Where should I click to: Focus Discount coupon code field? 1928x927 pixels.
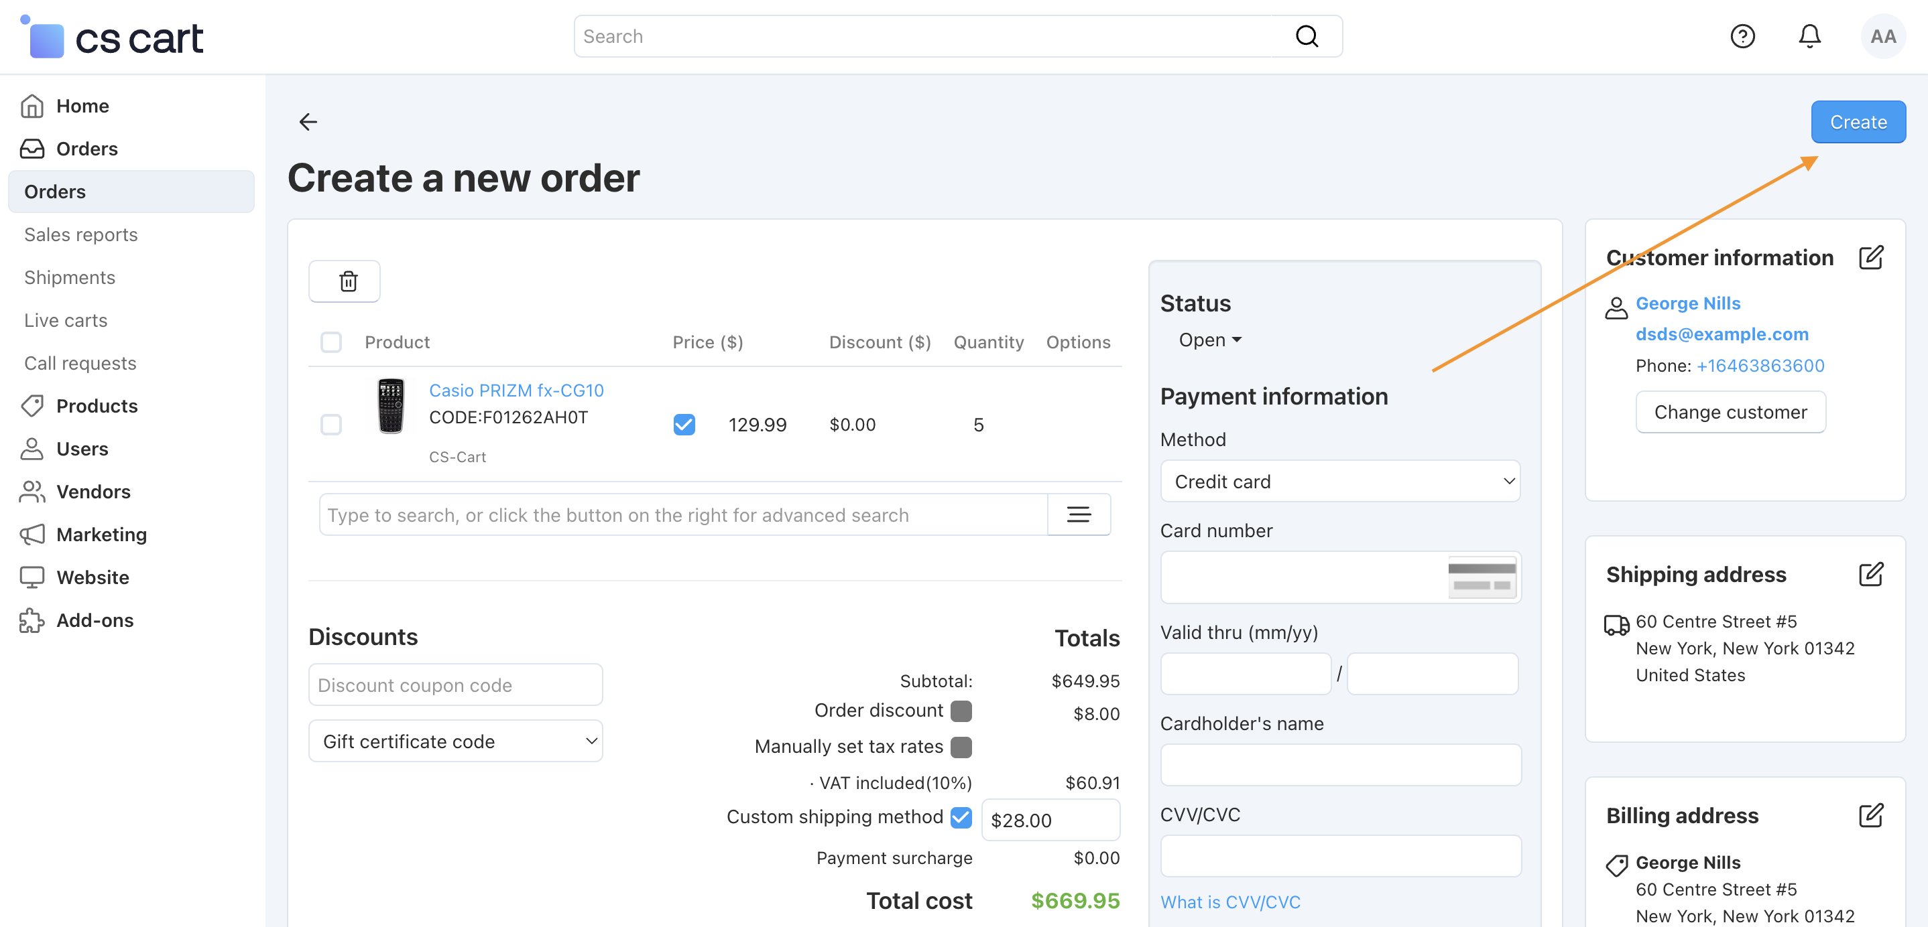coord(455,685)
